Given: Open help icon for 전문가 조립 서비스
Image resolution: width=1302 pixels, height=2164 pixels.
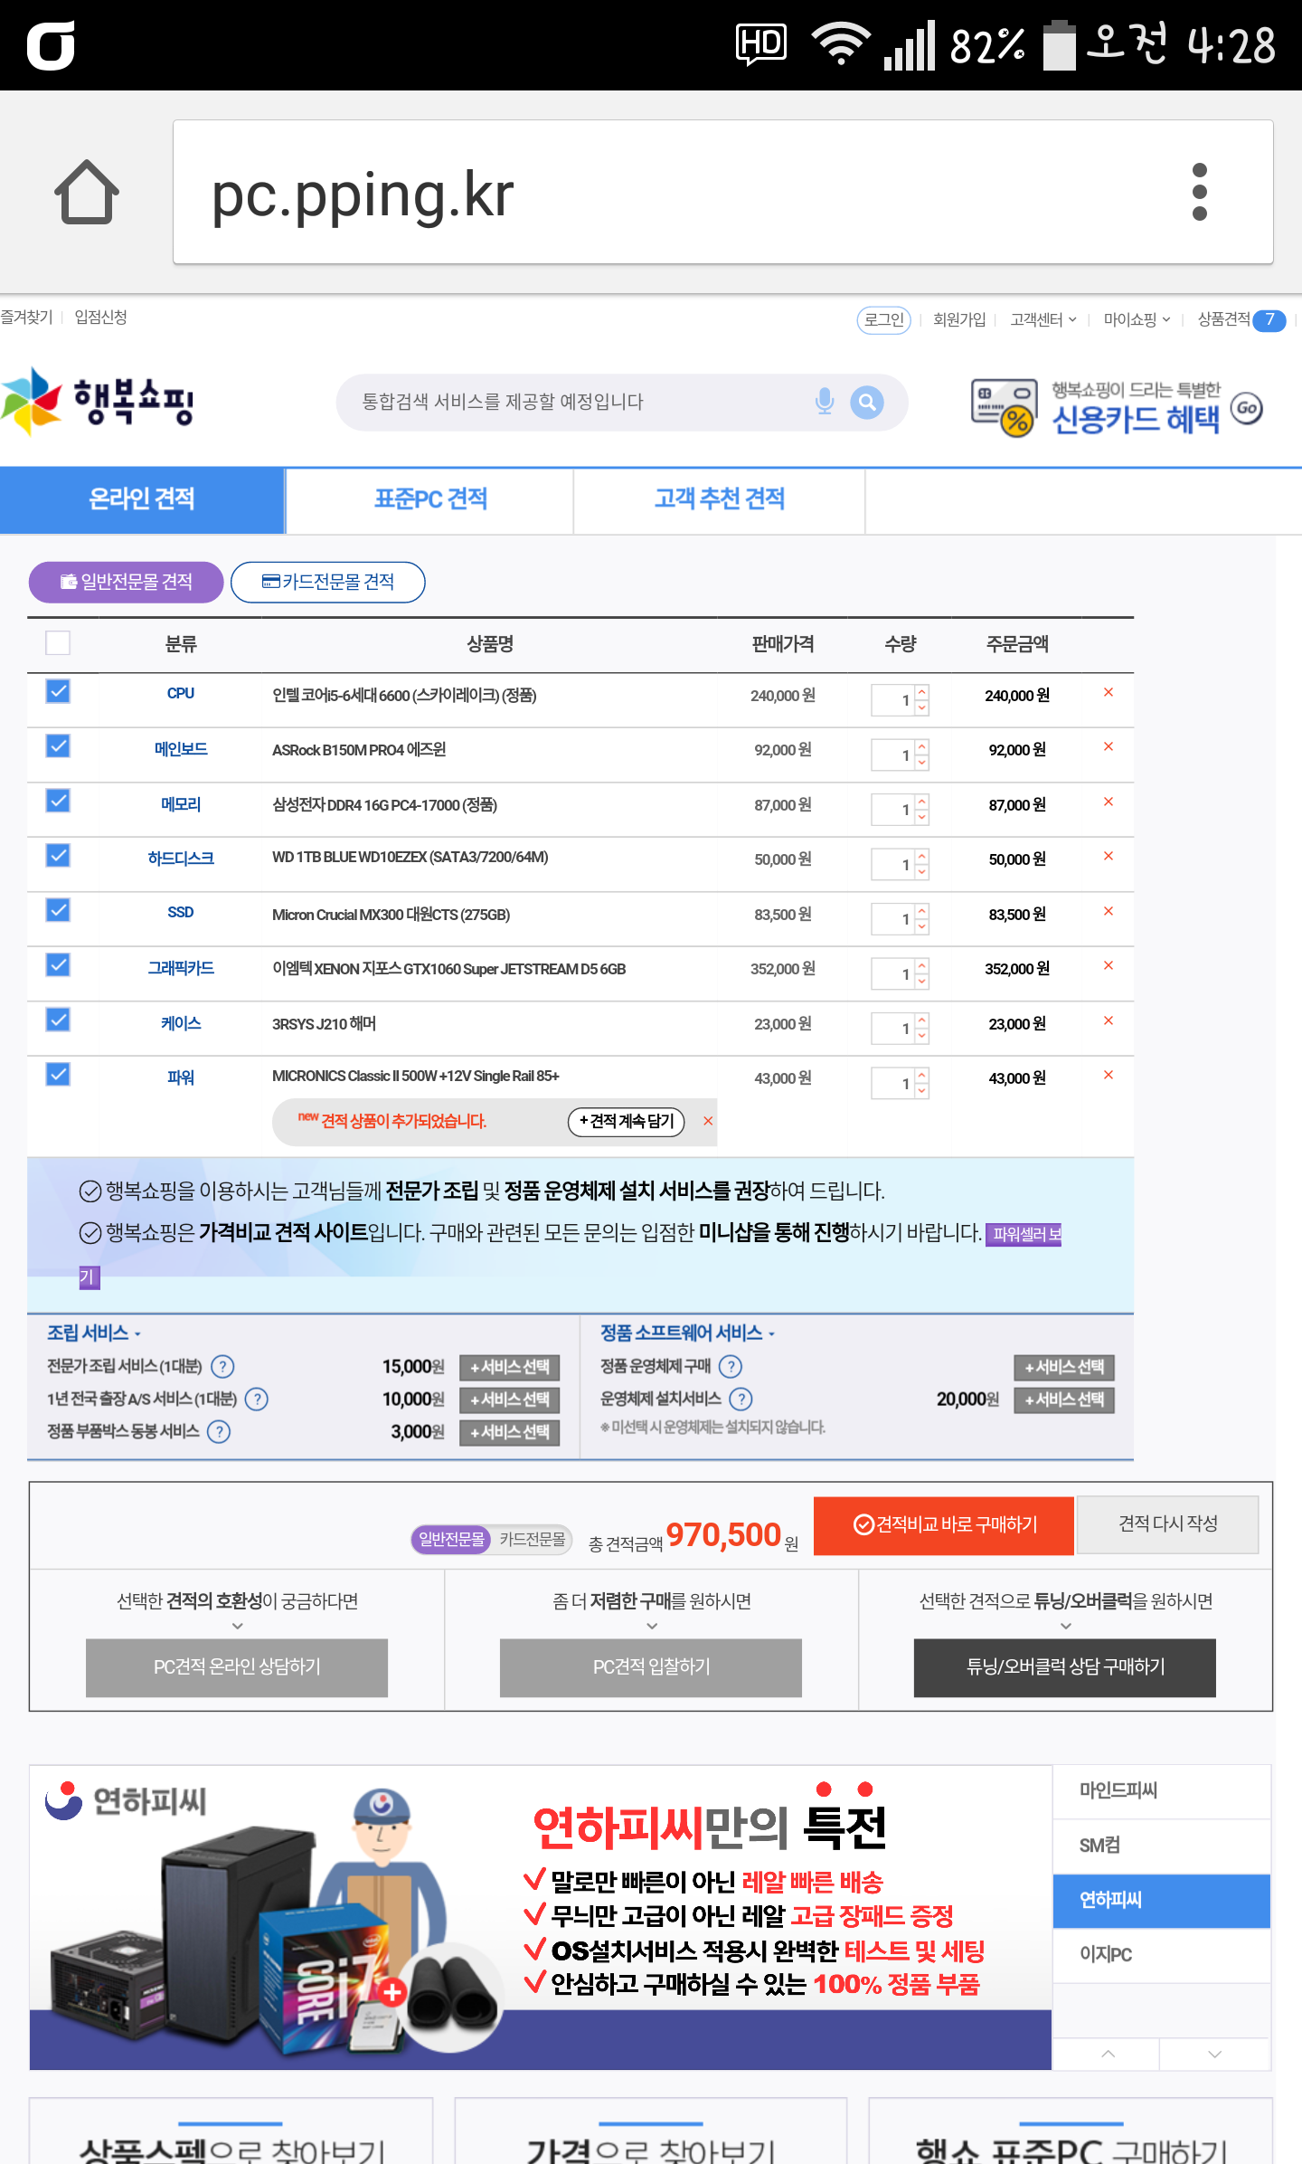Looking at the screenshot, I should pyautogui.click(x=222, y=1366).
